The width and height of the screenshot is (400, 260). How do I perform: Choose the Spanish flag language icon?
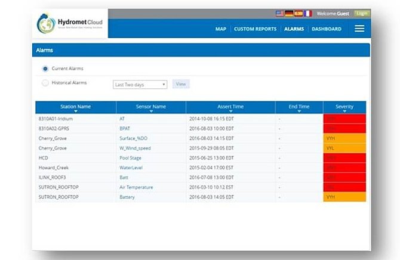click(x=298, y=13)
